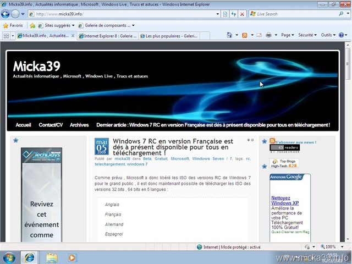Image resolution: width=352 pixels, height=264 pixels.
Task: Open Nettoyez Windows XP ad link
Action: pos(285,200)
